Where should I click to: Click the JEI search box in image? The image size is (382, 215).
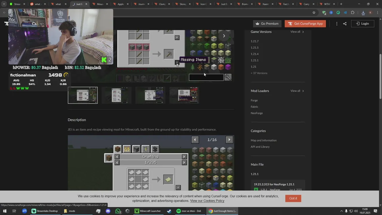click(206, 77)
